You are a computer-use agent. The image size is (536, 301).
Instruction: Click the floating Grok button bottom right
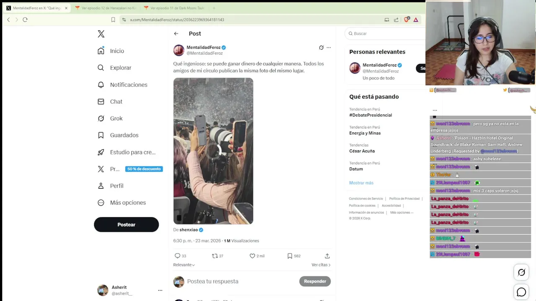pyautogui.click(x=521, y=273)
